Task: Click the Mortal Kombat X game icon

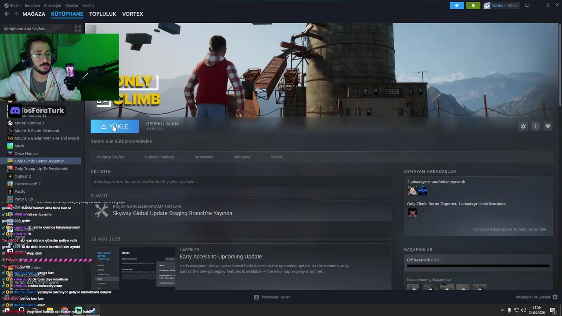Action: (10, 123)
